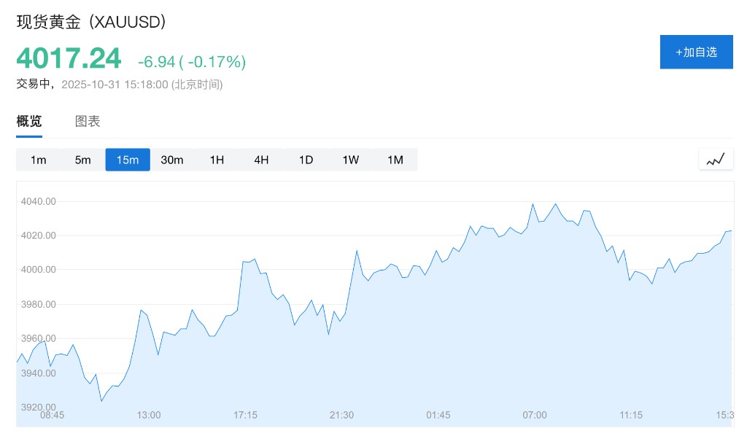This screenshot has height=436, width=747.
Task: Set chart interval to 1H
Action: pos(217,160)
